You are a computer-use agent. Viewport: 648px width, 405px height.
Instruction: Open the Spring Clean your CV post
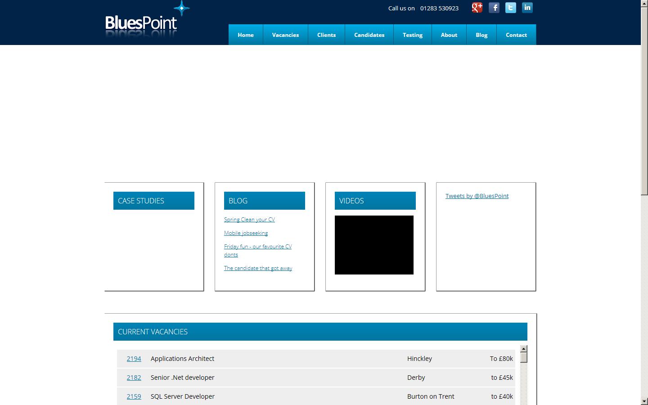point(249,220)
